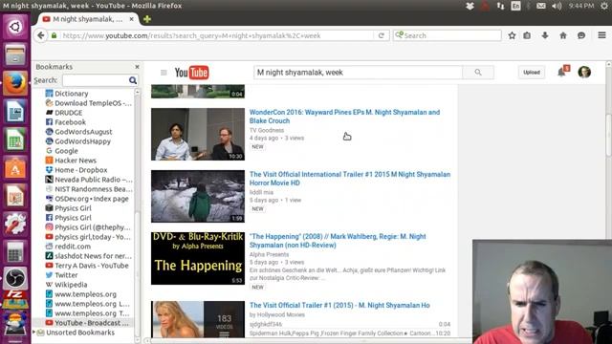This screenshot has width=612, height=344.
Task: Open WonderCon 2016 Wayward Pines video title
Action: point(344,117)
